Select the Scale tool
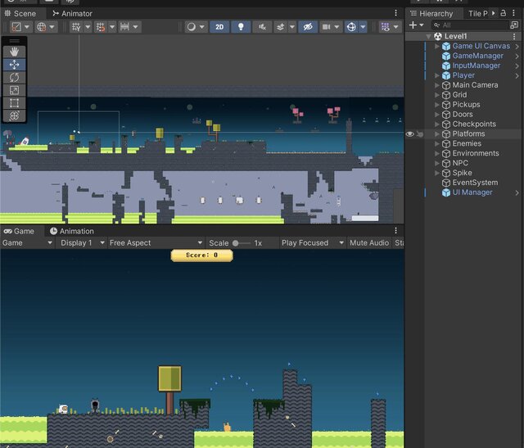The width and height of the screenshot is (524, 448). pos(14,90)
